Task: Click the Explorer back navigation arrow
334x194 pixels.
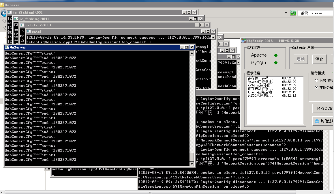Action: pyautogui.click(x=3, y=13)
